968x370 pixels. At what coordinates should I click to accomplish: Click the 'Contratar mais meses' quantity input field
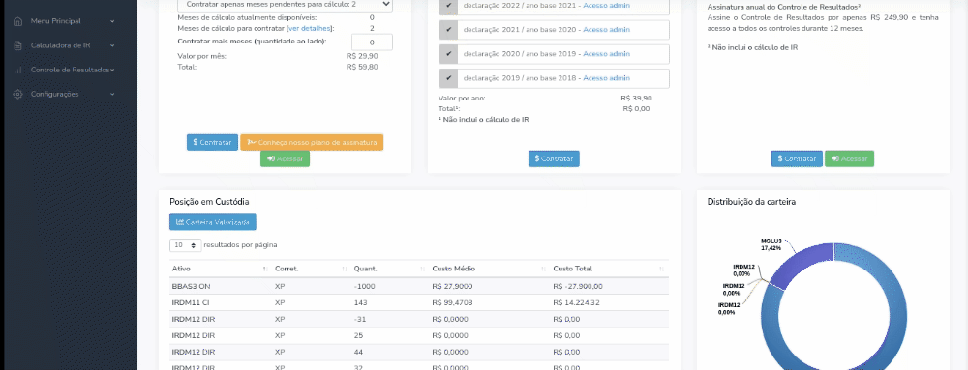coord(372,43)
